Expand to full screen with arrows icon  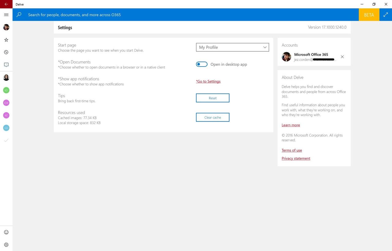click(x=386, y=15)
